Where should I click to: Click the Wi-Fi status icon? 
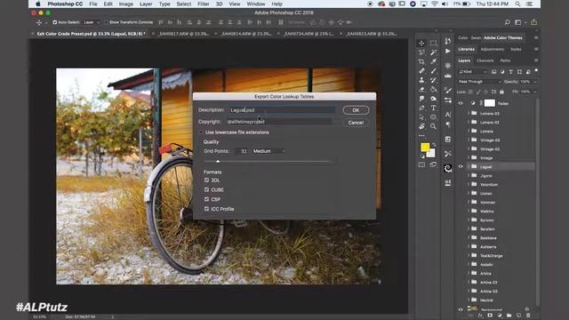[x=435, y=4]
